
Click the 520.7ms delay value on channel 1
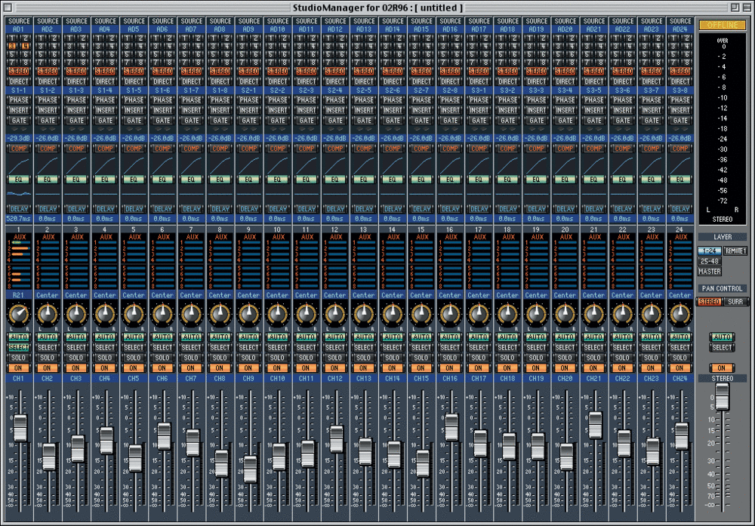[x=18, y=219]
